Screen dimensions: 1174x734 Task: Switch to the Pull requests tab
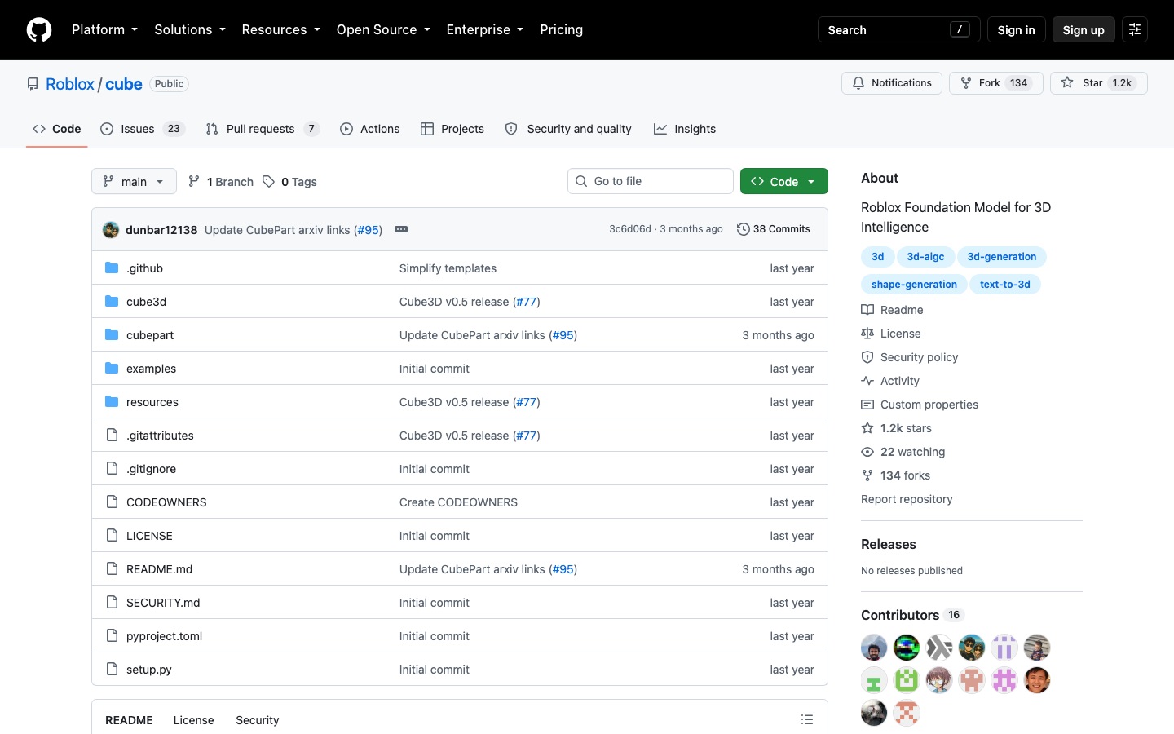coord(262,129)
